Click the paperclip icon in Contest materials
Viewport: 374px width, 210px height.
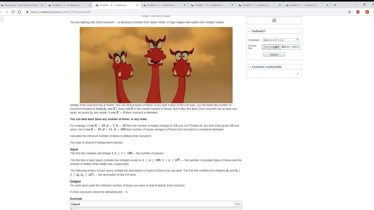[x=298, y=74]
